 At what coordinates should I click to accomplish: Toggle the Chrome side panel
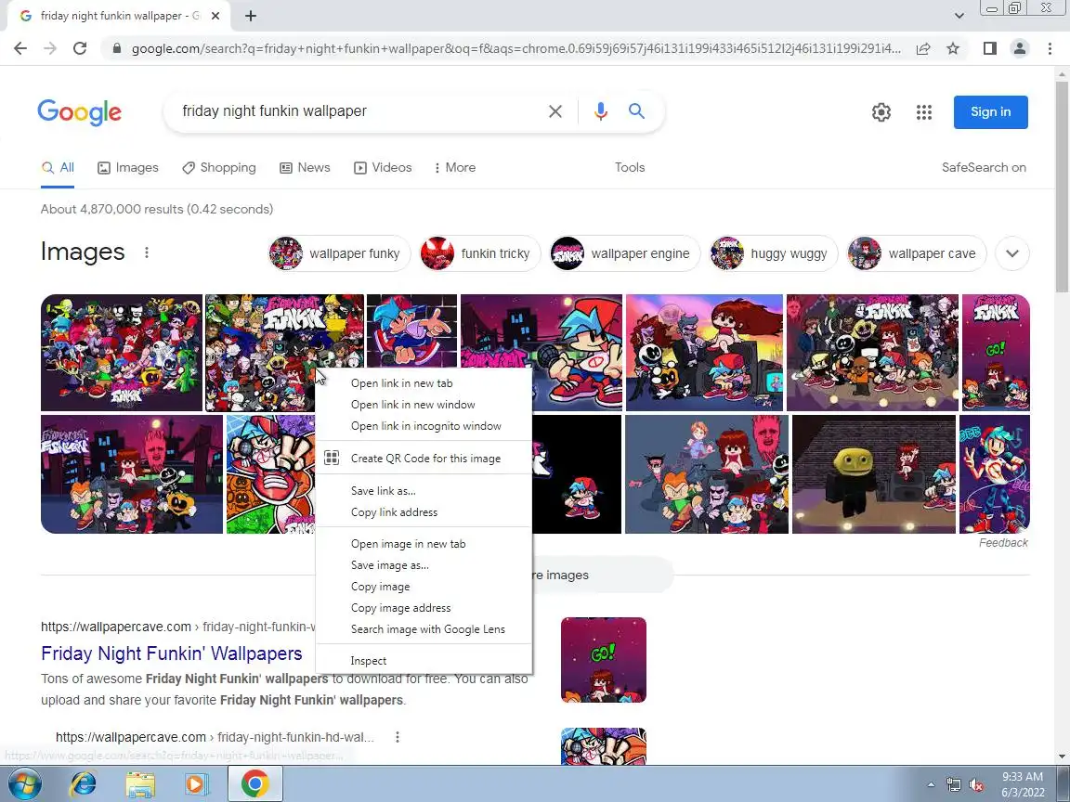[989, 48]
